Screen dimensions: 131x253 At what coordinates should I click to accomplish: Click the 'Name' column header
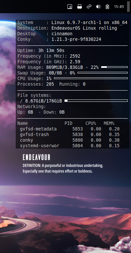23,124
